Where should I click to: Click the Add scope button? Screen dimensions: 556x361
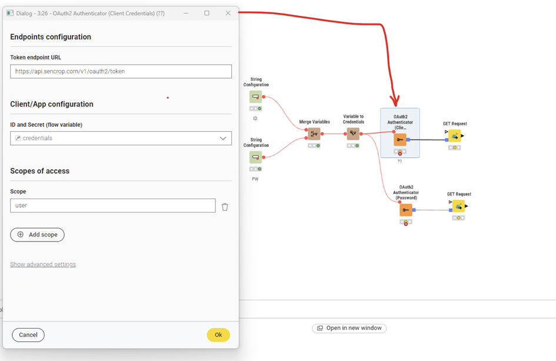pyautogui.click(x=37, y=234)
